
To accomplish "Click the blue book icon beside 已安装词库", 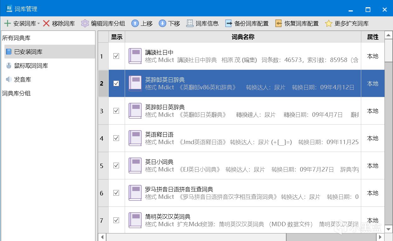I will click(9, 52).
